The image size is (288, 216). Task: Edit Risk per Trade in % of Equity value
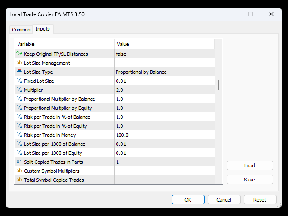[x=165, y=126]
